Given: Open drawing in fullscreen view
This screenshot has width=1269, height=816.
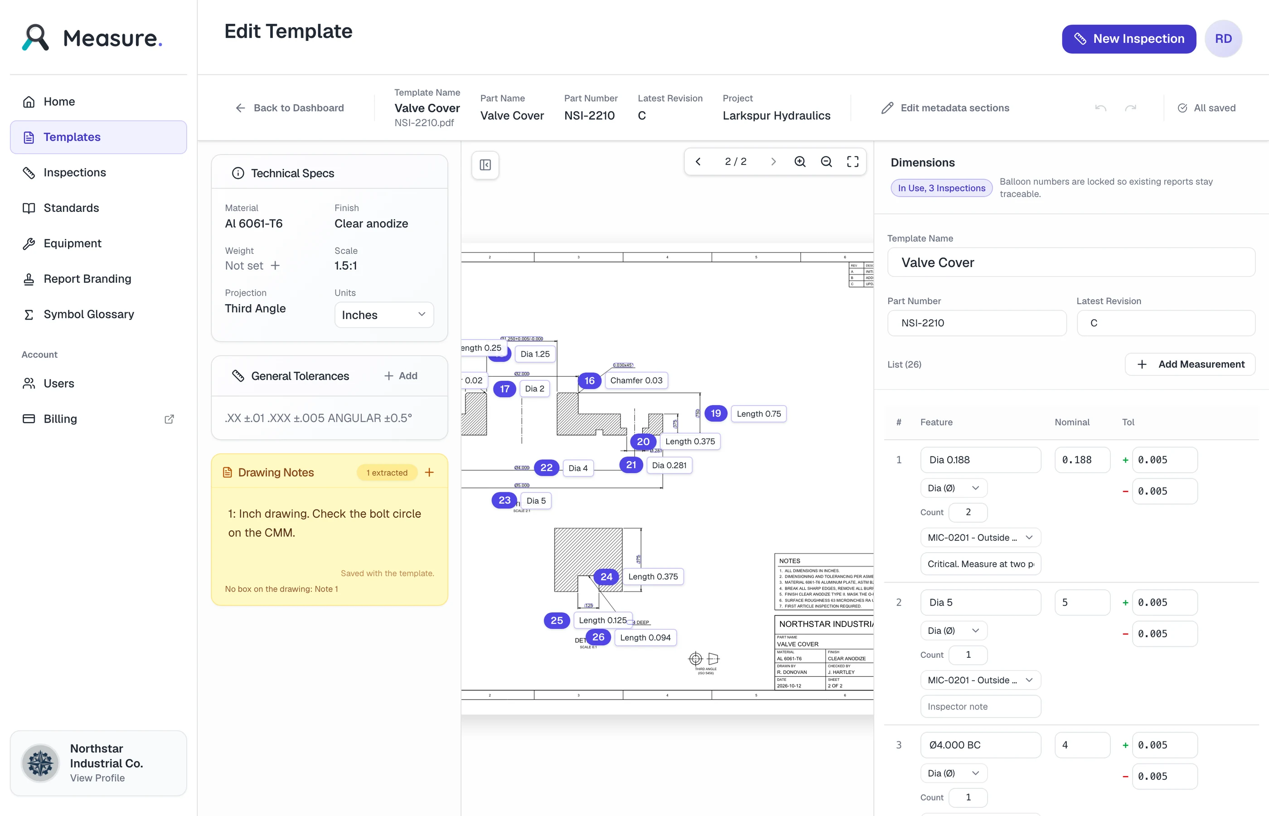Looking at the screenshot, I should coord(852,161).
